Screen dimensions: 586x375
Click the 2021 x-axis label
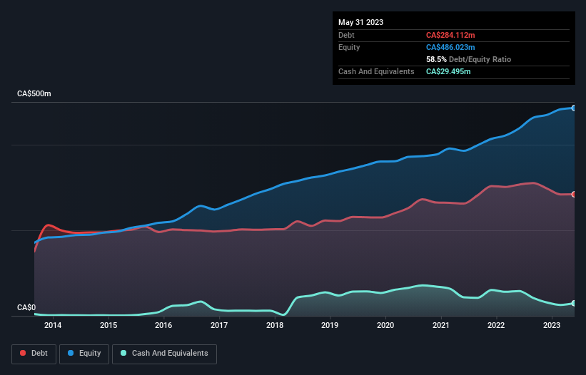441,325
